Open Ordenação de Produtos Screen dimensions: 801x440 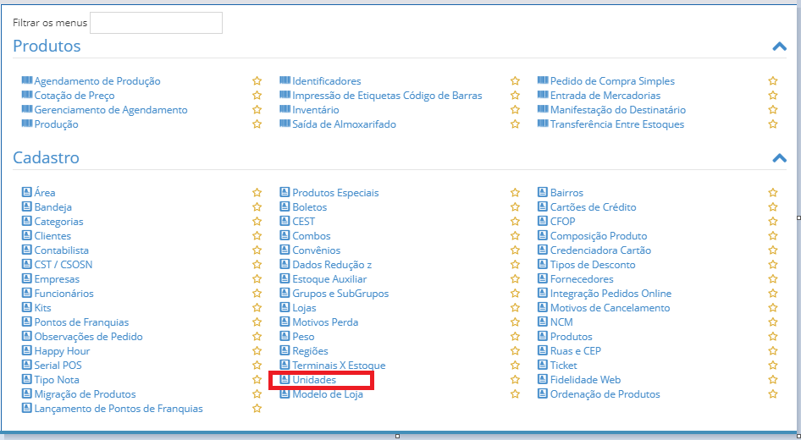pos(605,394)
